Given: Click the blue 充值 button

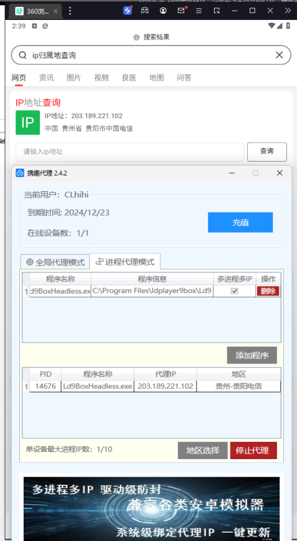Looking at the screenshot, I should click(240, 222).
